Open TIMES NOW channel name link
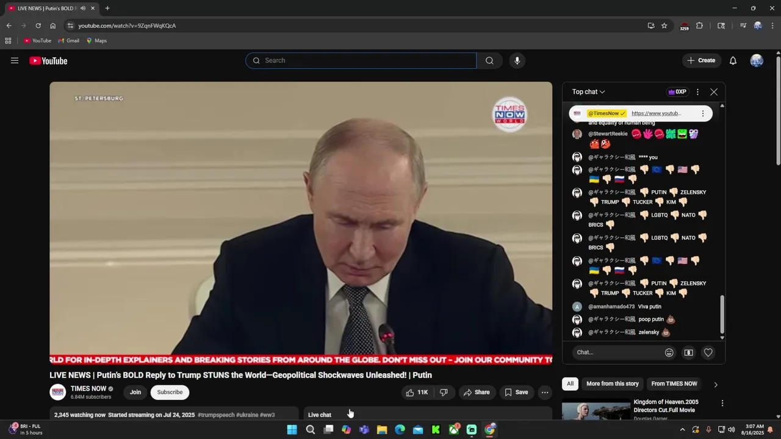This screenshot has width=781, height=439. coord(88,388)
